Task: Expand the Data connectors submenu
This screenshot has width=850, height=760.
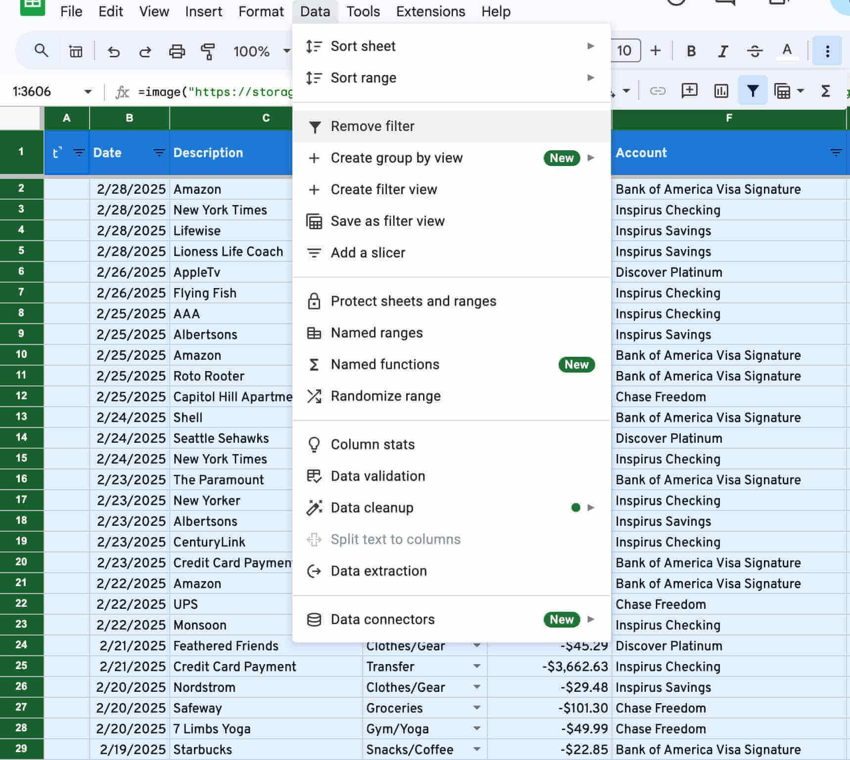Action: pos(451,620)
